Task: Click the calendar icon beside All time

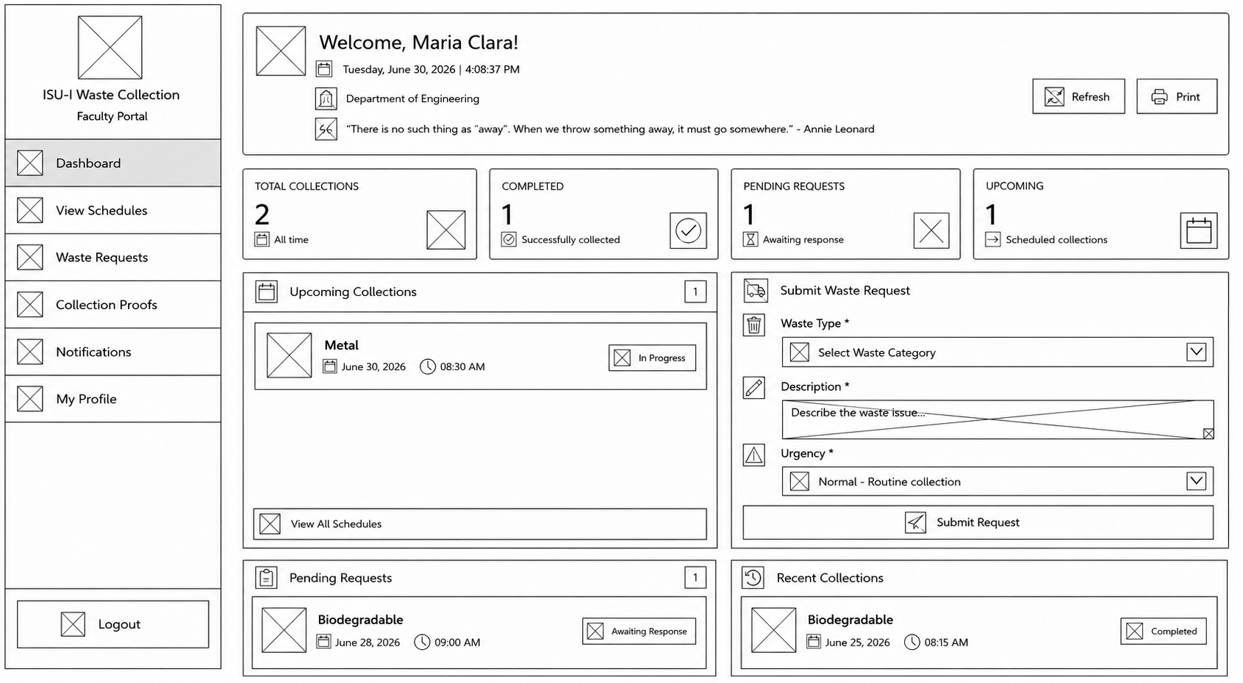Action: (262, 239)
